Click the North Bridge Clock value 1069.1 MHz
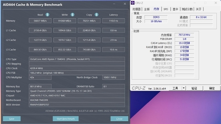This screenshot has height=124, width=221. coord(114,77)
